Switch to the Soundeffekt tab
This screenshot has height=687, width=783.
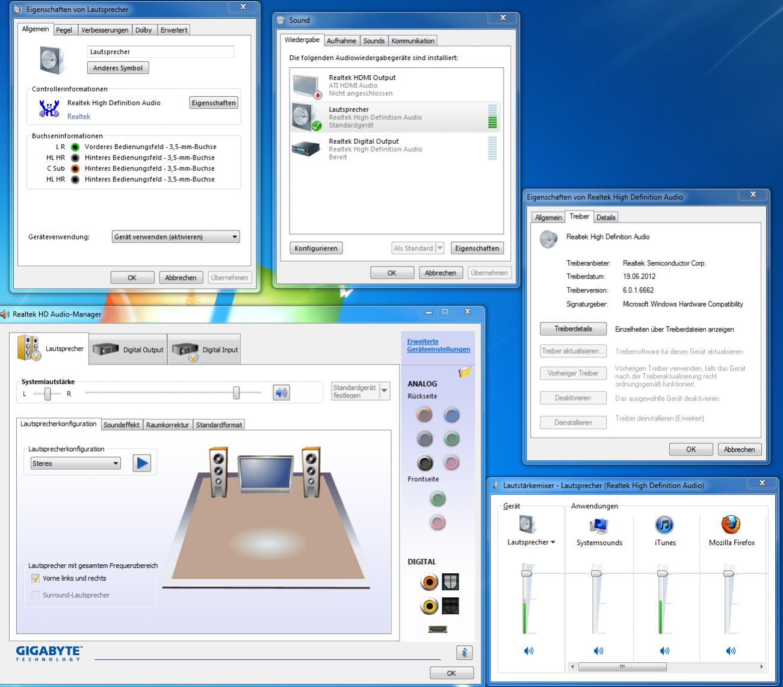(122, 425)
